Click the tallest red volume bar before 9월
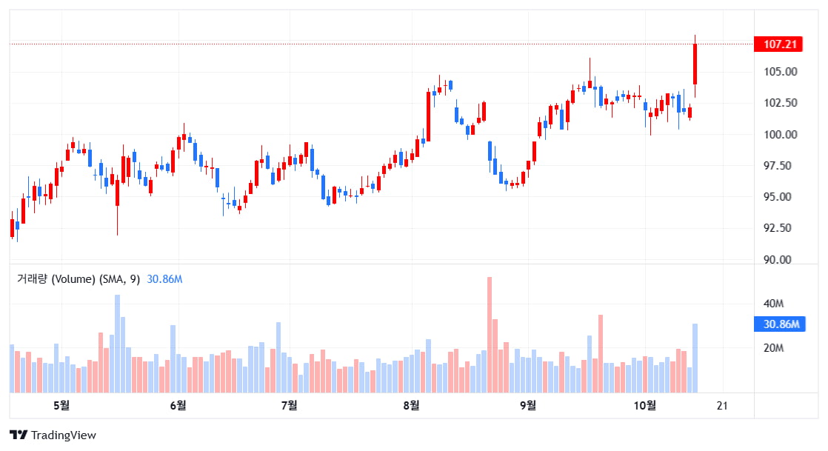The width and height of the screenshot is (828, 451). (x=490, y=335)
